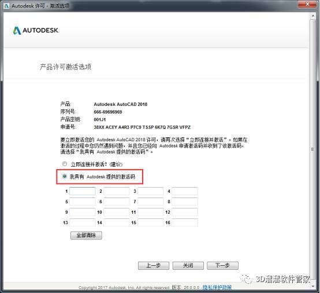Open the 隐私保护政策 privacy policy link
320x293 pixels.
[217, 287]
